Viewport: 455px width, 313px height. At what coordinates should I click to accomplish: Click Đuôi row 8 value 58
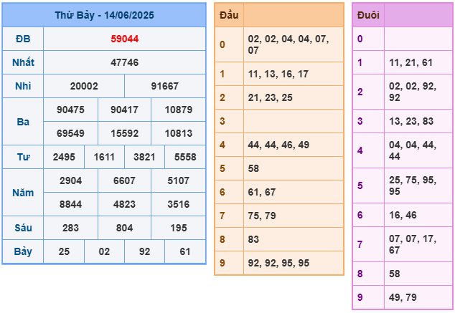394,274
